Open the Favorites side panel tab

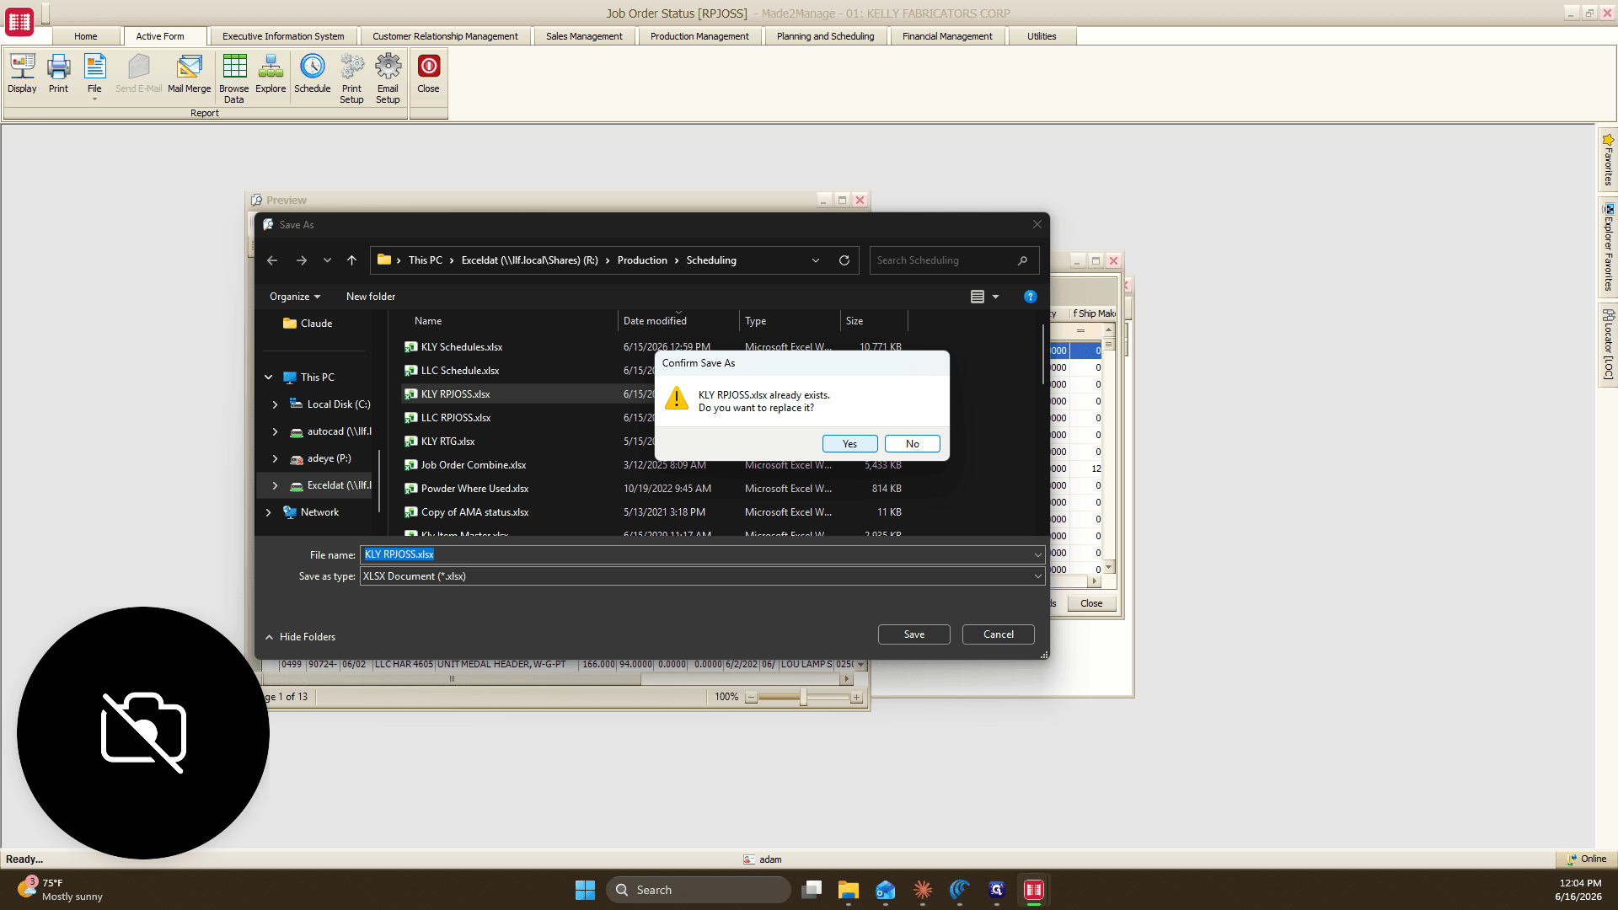(x=1608, y=160)
